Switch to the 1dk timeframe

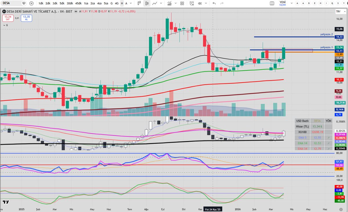41,3
